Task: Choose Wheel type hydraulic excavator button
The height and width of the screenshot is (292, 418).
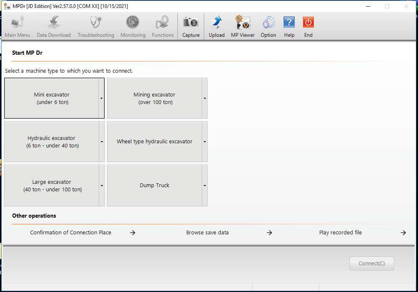Action: point(155,142)
